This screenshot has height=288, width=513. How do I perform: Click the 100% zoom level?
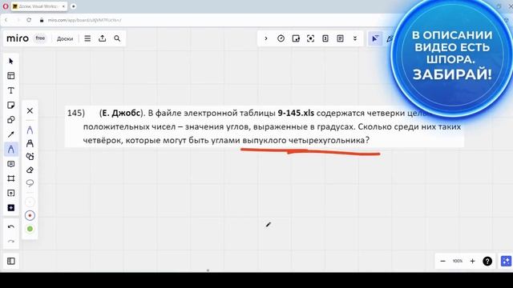[458, 261]
